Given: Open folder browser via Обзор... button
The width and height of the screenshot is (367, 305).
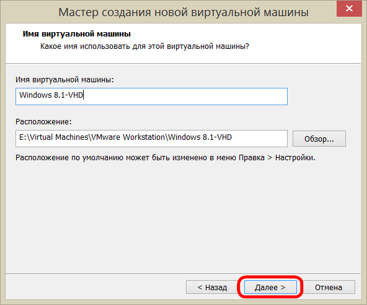Looking at the screenshot, I should point(319,139).
